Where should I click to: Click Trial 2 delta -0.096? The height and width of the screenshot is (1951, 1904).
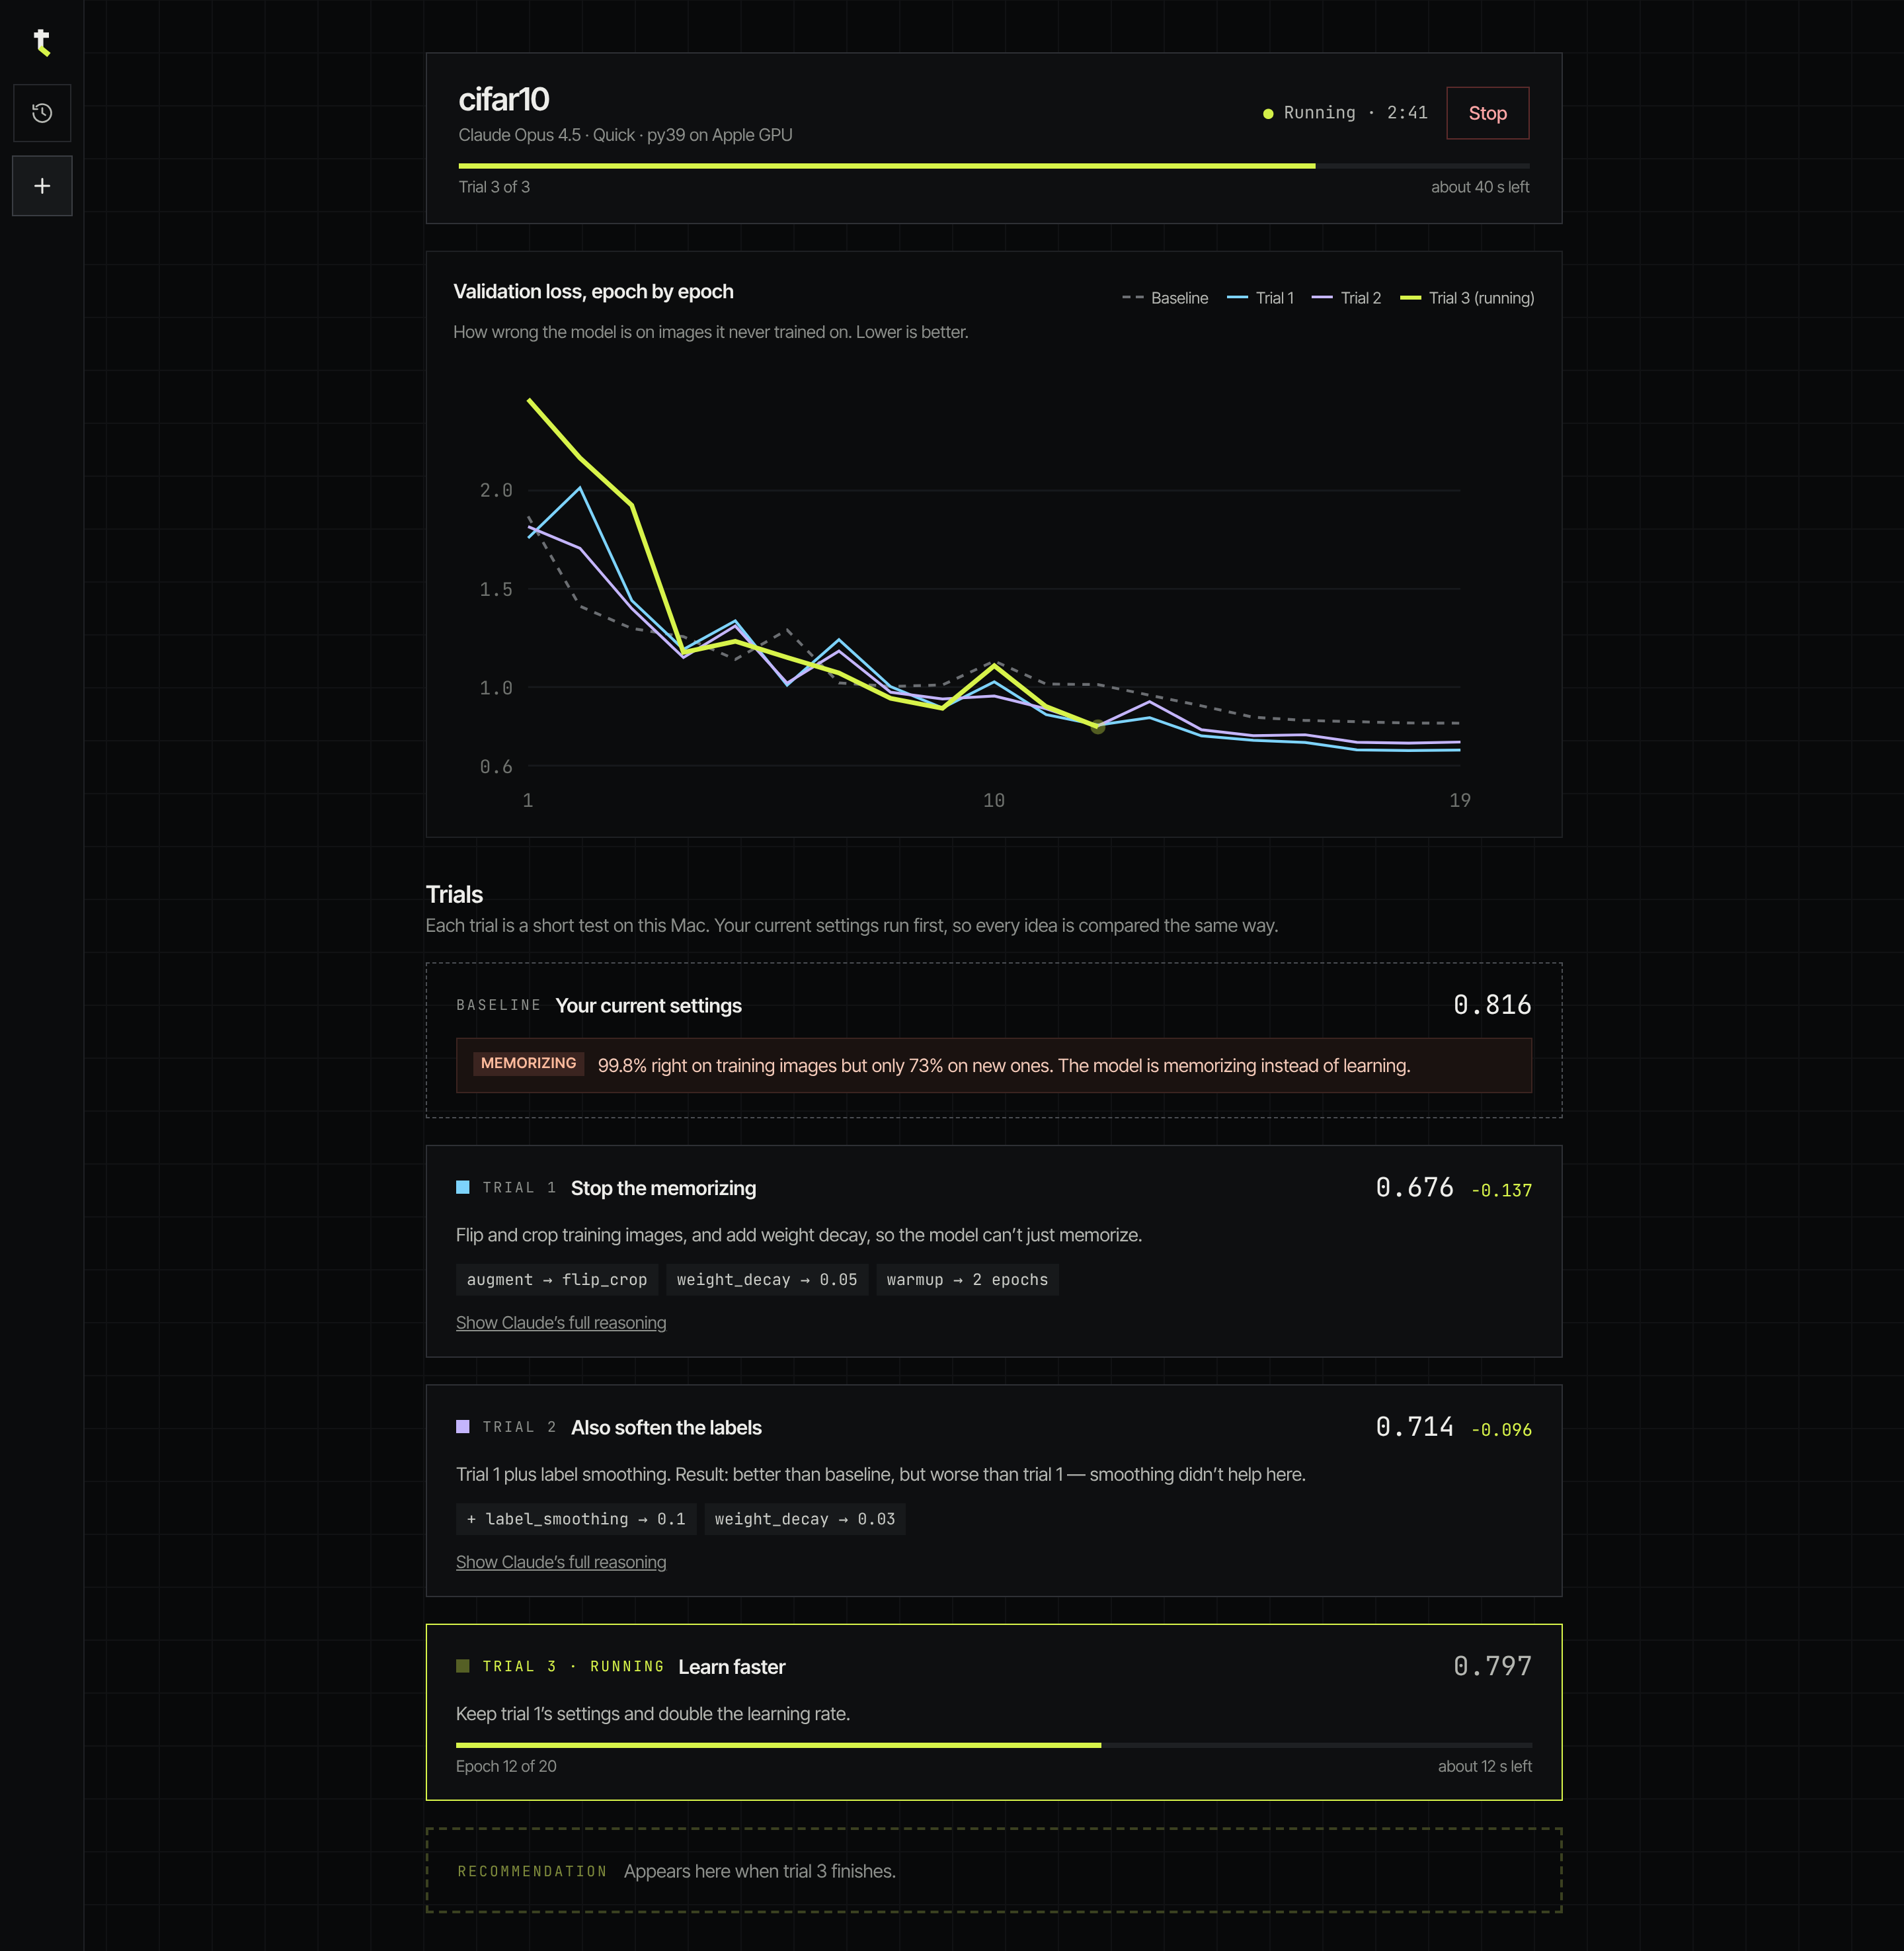click(x=1501, y=1430)
